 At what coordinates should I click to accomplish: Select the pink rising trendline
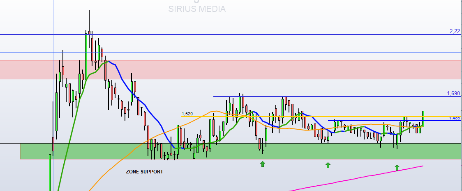click(x=356, y=178)
